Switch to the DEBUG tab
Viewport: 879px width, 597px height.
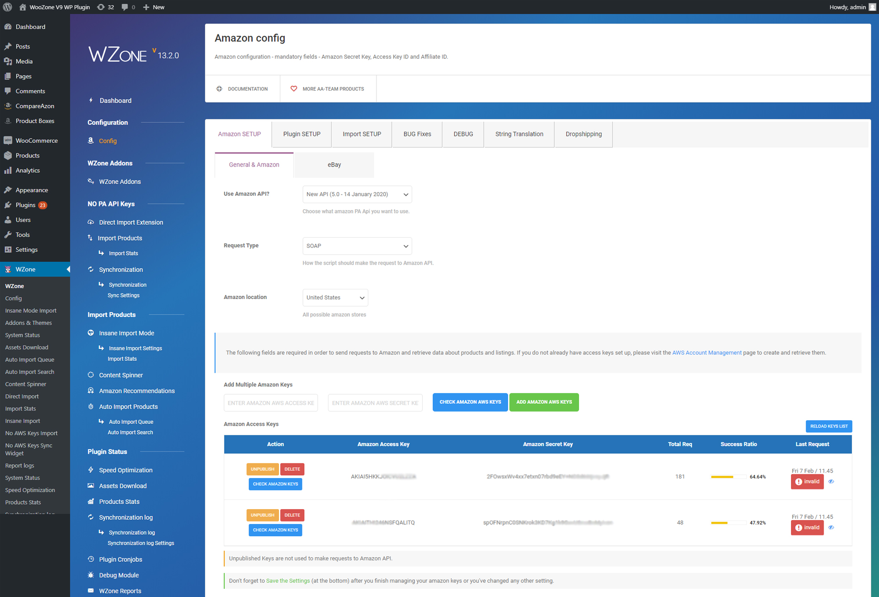tap(463, 134)
